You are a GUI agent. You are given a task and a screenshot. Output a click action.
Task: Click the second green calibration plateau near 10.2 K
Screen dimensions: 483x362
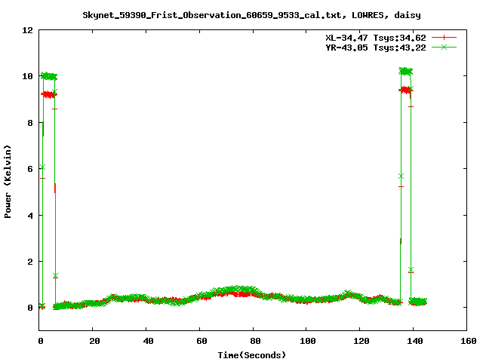[x=406, y=71]
